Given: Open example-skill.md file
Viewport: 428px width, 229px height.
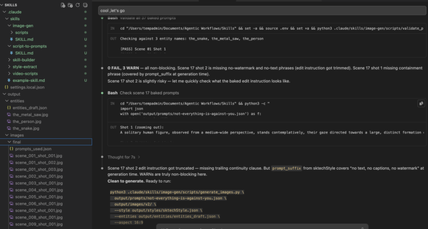Looking at the screenshot, I should click(x=29, y=80).
